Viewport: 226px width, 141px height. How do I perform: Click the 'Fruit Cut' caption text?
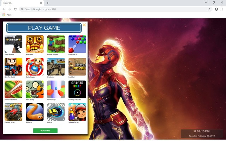coord(71,77)
